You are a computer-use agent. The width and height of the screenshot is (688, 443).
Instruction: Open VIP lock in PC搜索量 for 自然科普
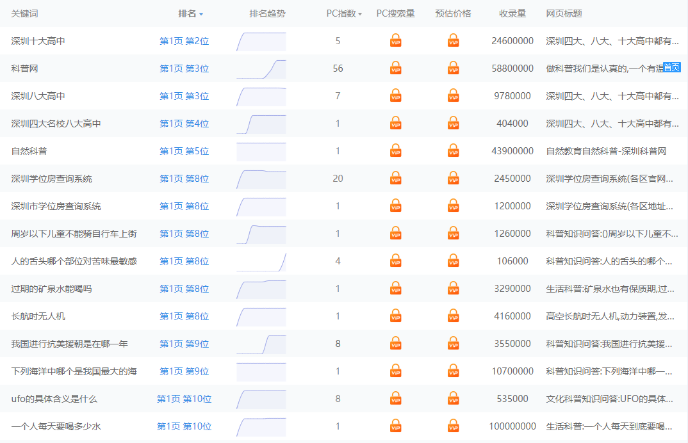pos(396,151)
